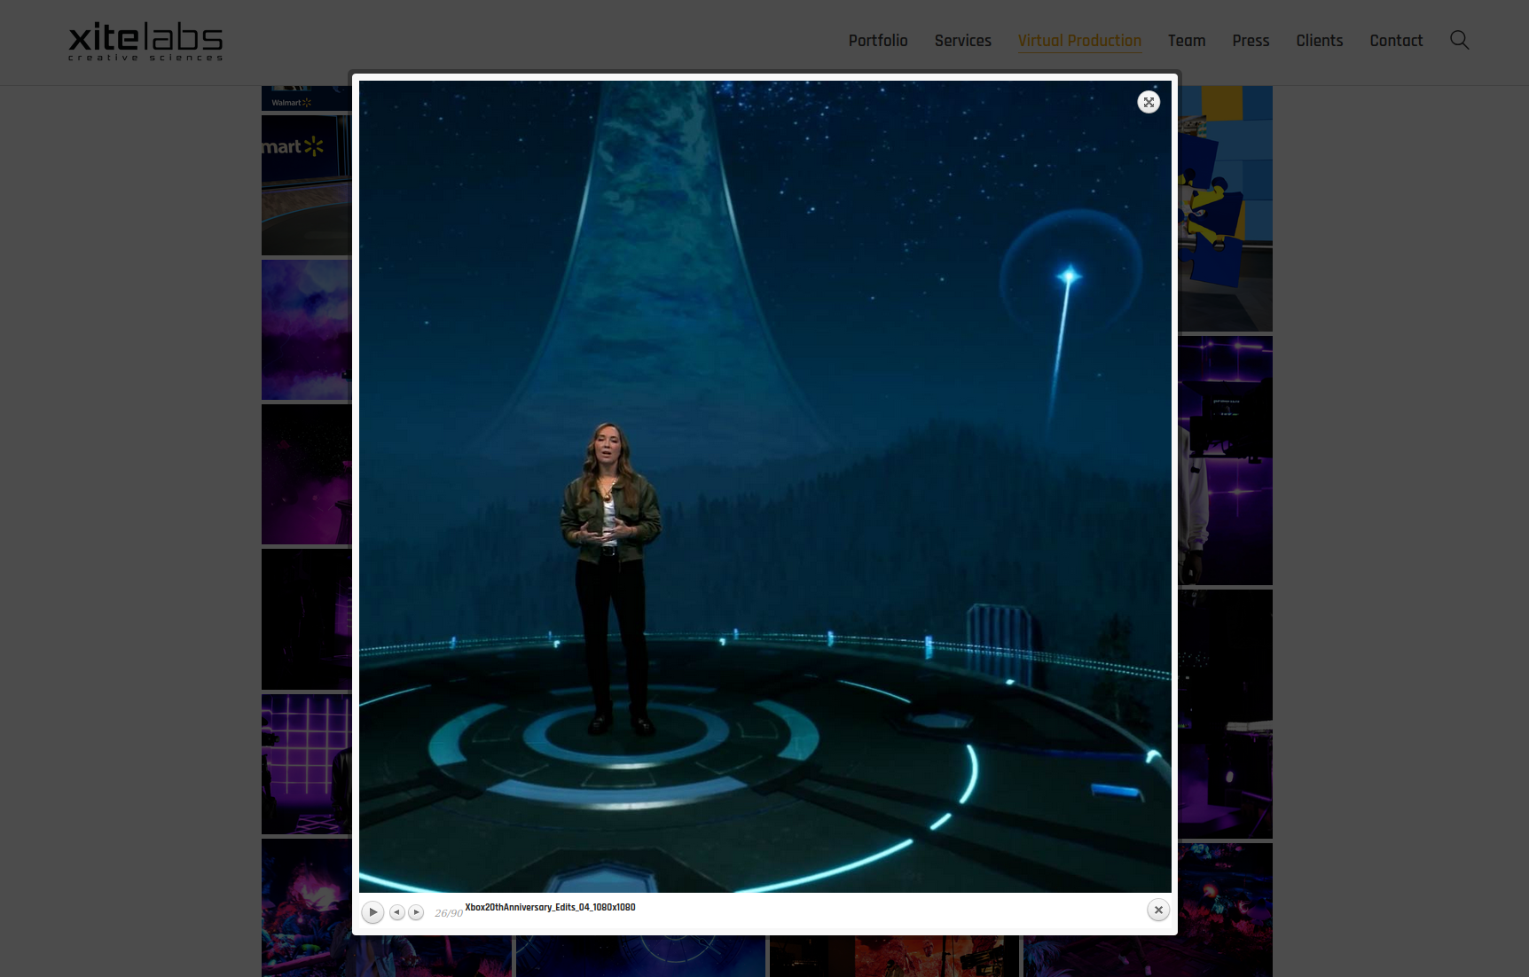Viewport: 1529px width, 977px height.
Task: Open the Walmart stage thumbnail behind lightbox
Action: pos(306,185)
